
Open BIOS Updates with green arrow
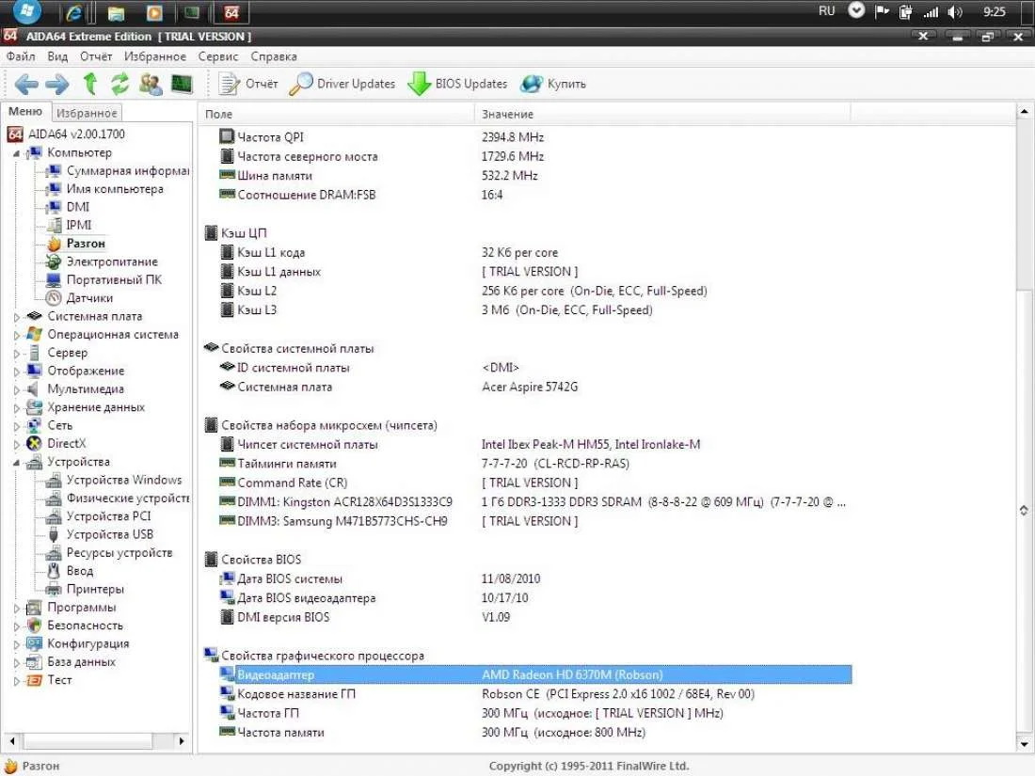458,85
